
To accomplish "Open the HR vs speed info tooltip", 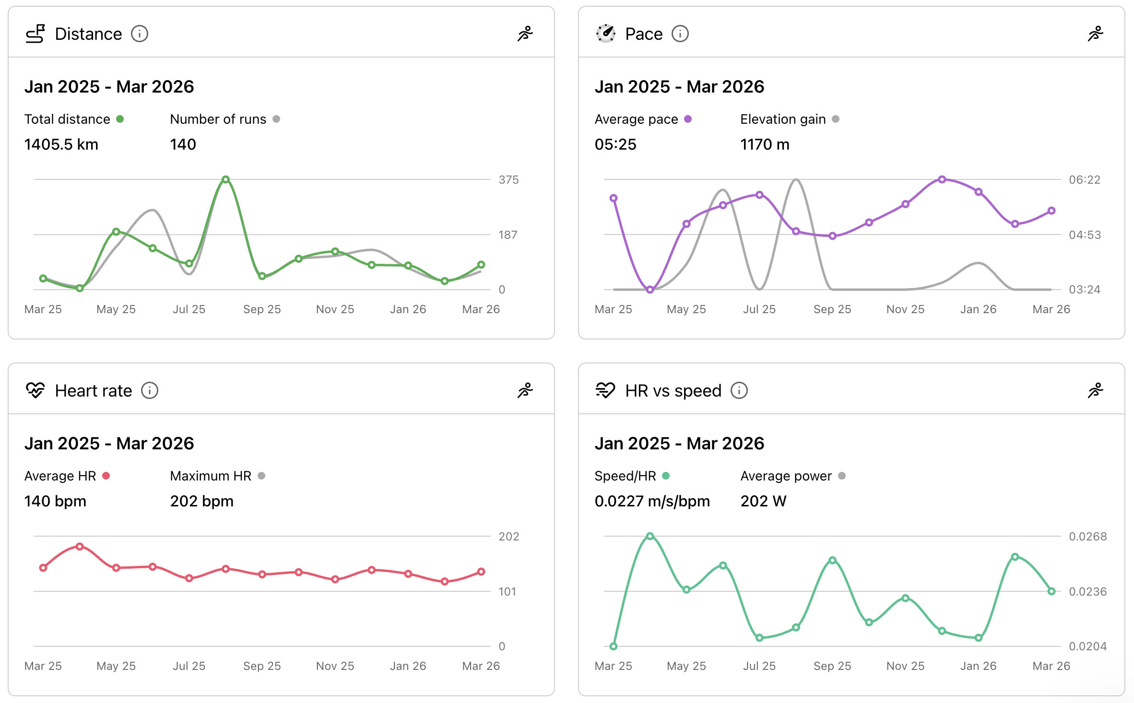I will pyautogui.click(x=739, y=390).
